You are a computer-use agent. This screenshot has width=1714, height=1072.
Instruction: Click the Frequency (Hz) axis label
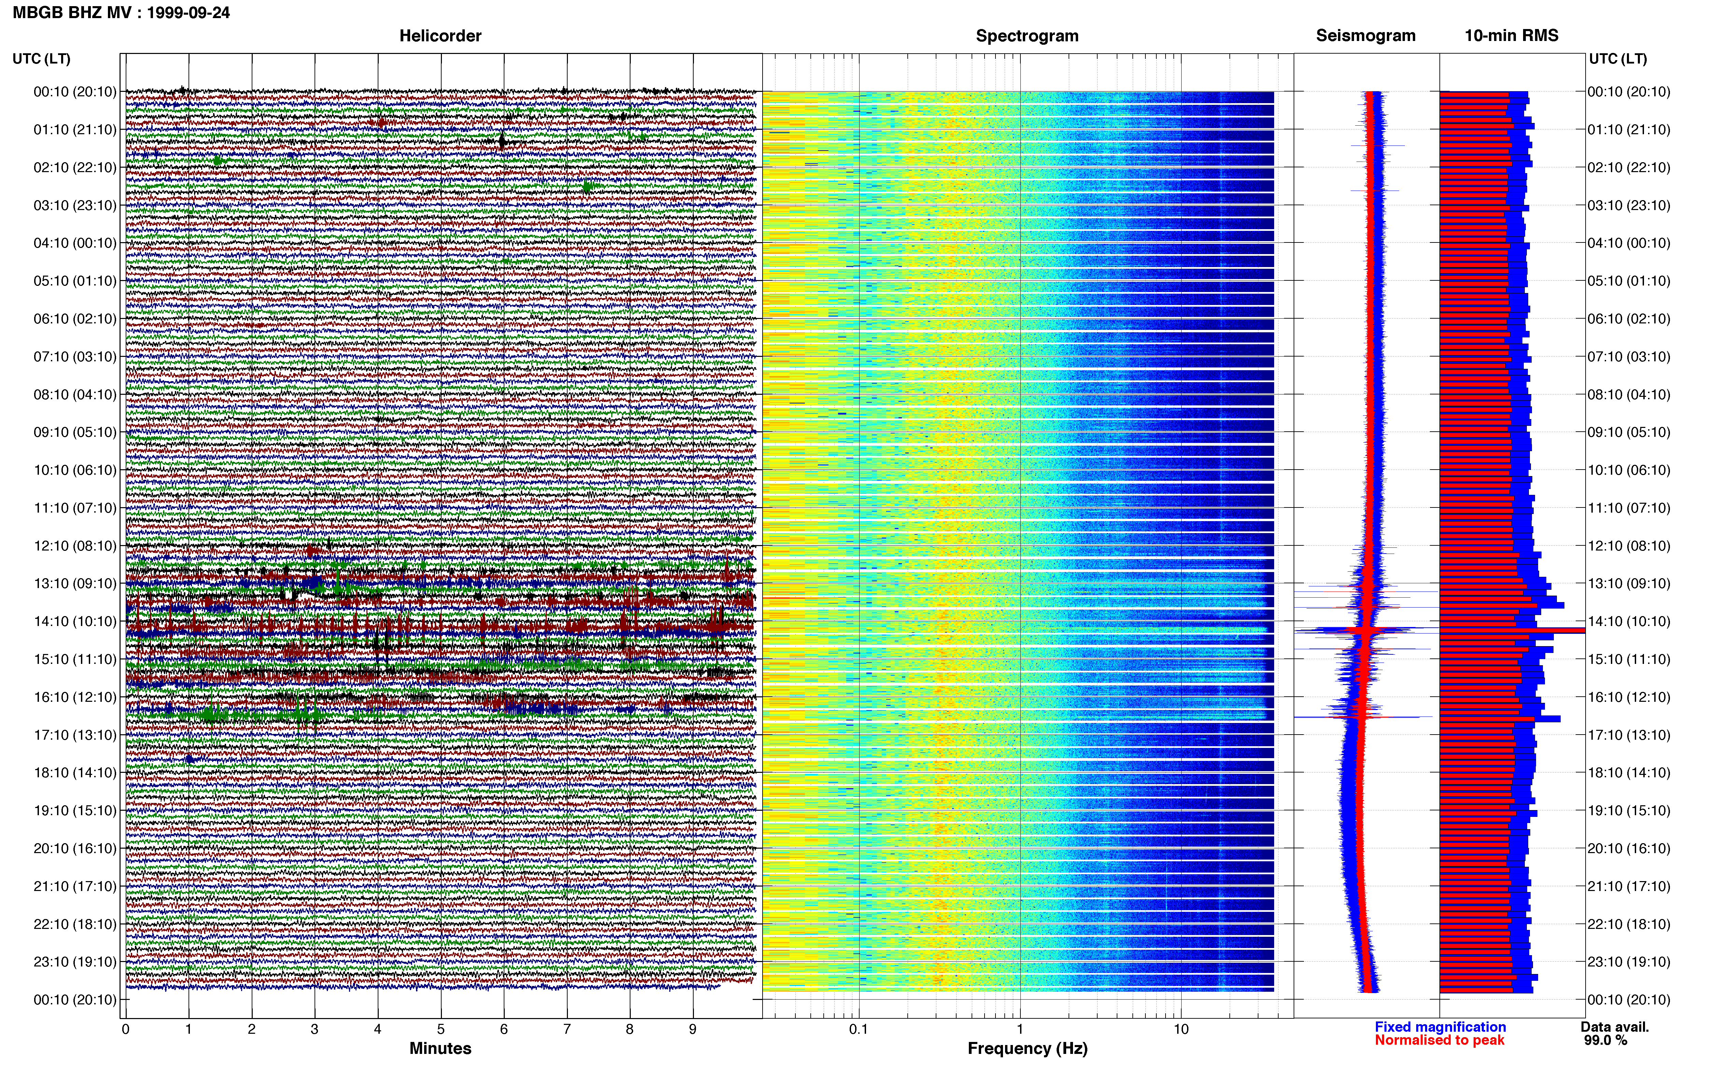coord(1027,1048)
